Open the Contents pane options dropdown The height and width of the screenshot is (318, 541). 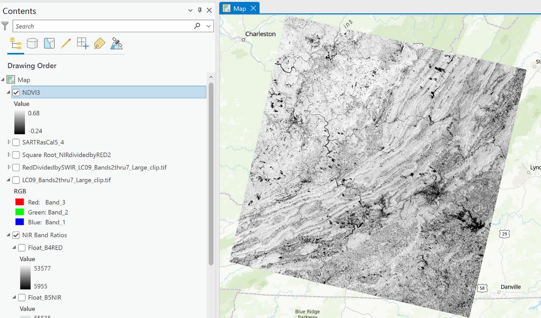click(190, 11)
